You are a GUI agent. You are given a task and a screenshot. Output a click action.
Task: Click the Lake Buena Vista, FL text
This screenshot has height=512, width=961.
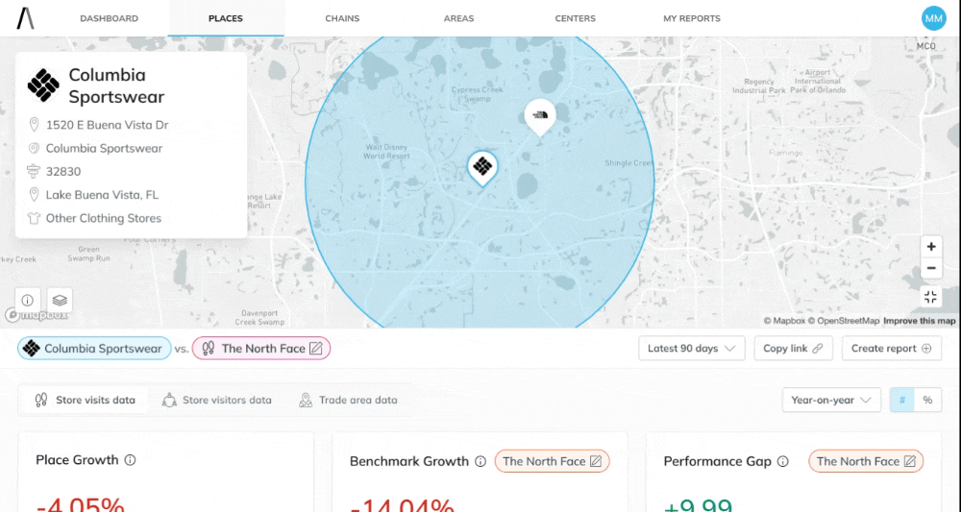pyautogui.click(x=103, y=195)
